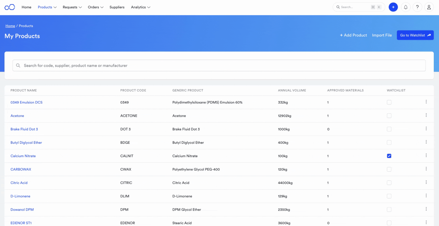Viewport: 439px width, 226px height.
Task: Uncheck watchlist for Calcium Nitrate
Action: tap(389, 156)
